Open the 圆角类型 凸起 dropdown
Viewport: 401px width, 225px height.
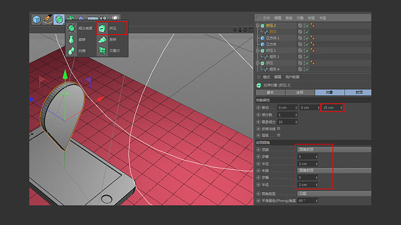334,193
